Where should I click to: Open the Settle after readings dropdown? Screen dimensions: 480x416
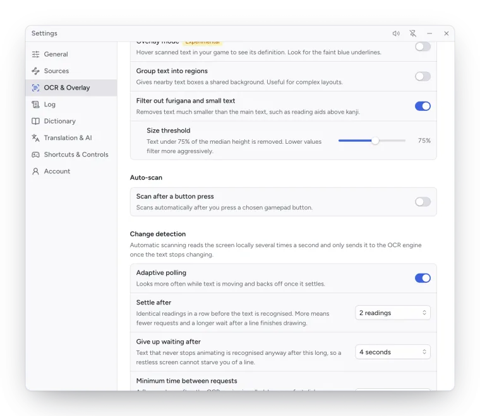[x=393, y=313]
